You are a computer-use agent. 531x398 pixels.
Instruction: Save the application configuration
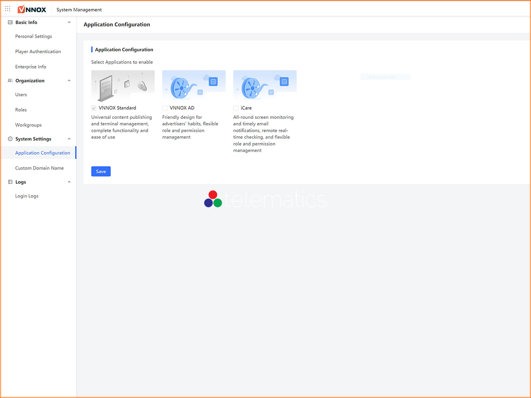click(x=101, y=171)
